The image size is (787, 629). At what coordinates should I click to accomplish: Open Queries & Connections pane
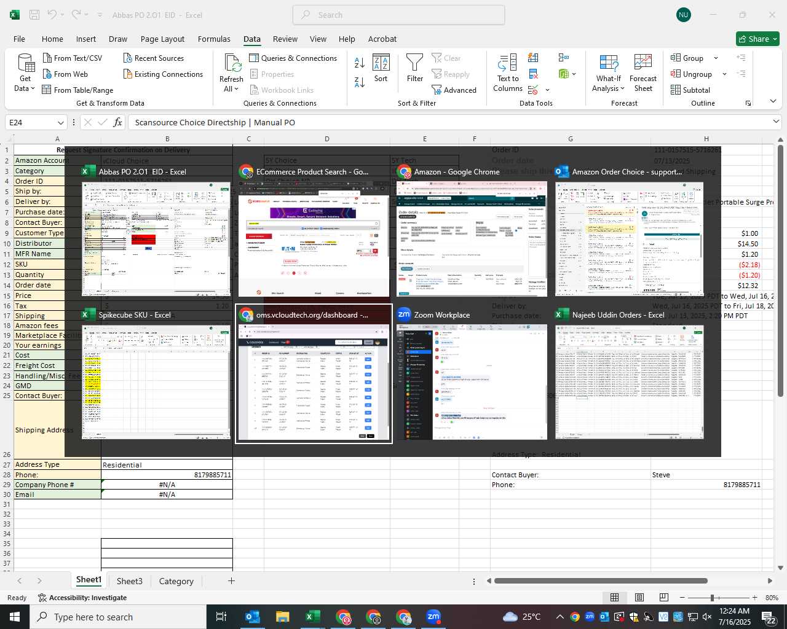click(x=293, y=58)
